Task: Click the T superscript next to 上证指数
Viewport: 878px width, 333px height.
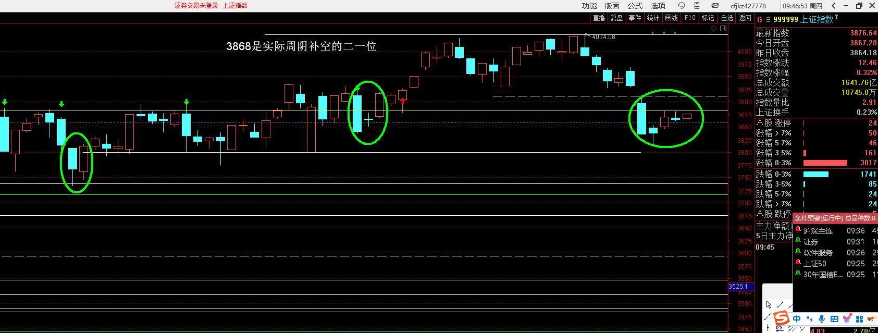Action: (837, 17)
